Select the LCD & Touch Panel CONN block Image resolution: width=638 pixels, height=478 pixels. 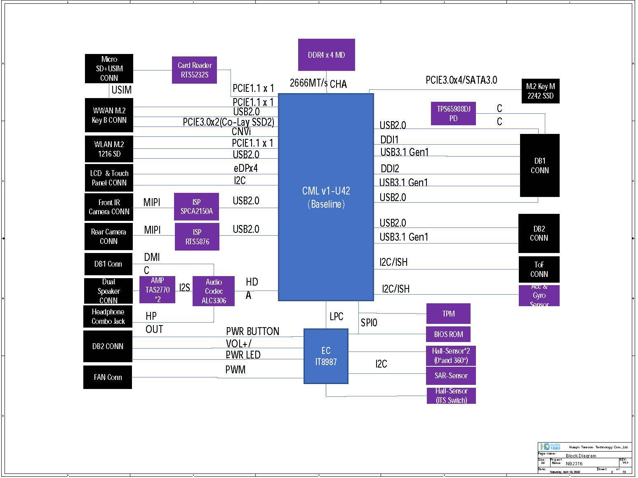coord(109,178)
